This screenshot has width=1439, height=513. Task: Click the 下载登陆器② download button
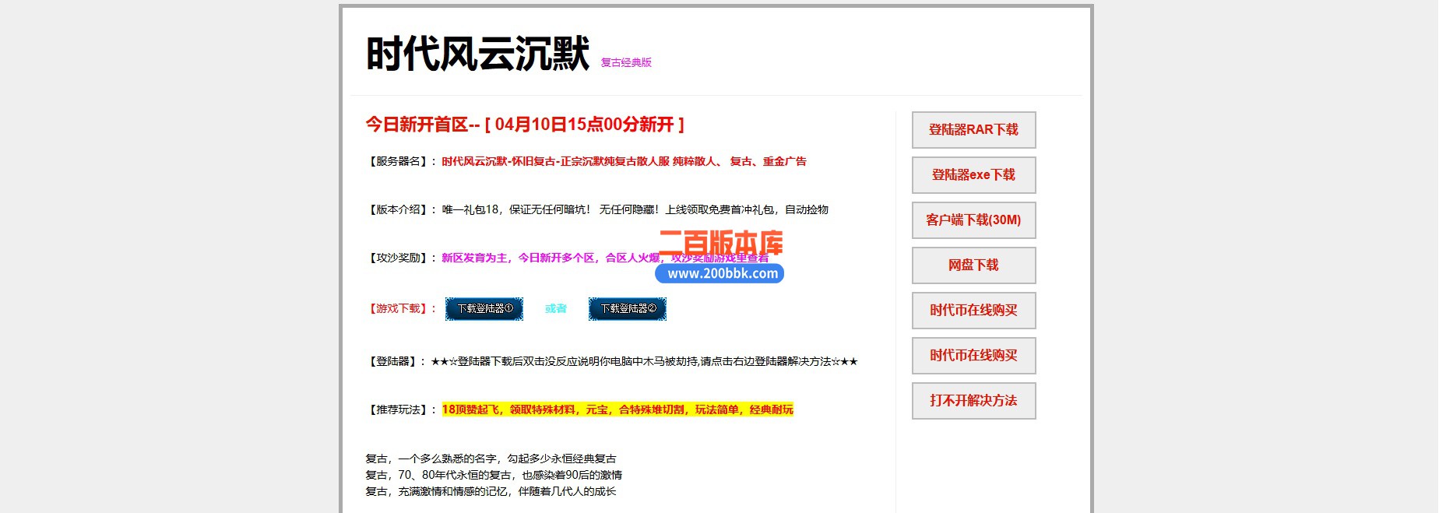628,309
